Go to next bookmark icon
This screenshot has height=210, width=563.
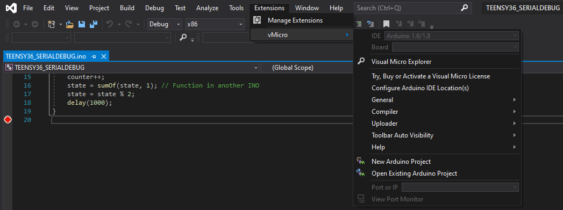410,24
